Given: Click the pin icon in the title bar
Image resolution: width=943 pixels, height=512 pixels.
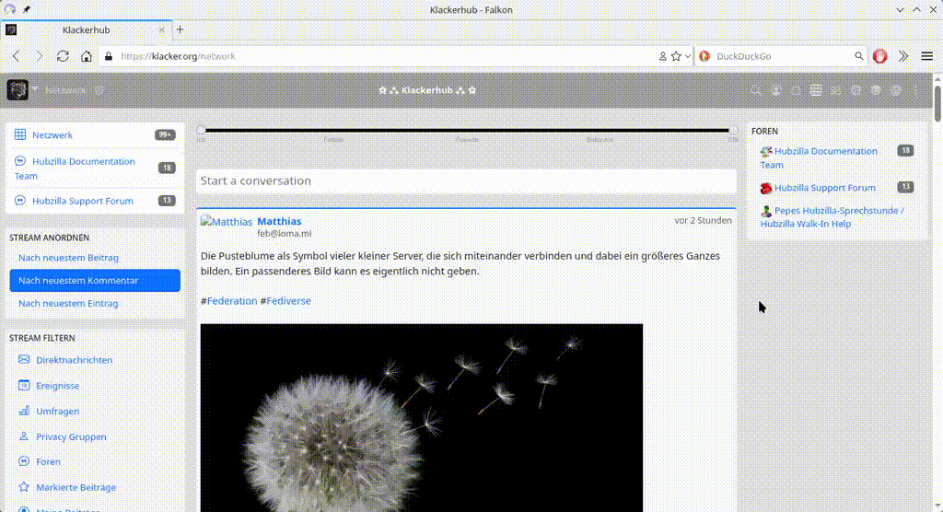Looking at the screenshot, I should [x=27, y=9].
